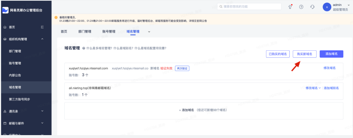Screen dimensions: 353x138
Task: Open the customer service headset icon
Action: 312,7
